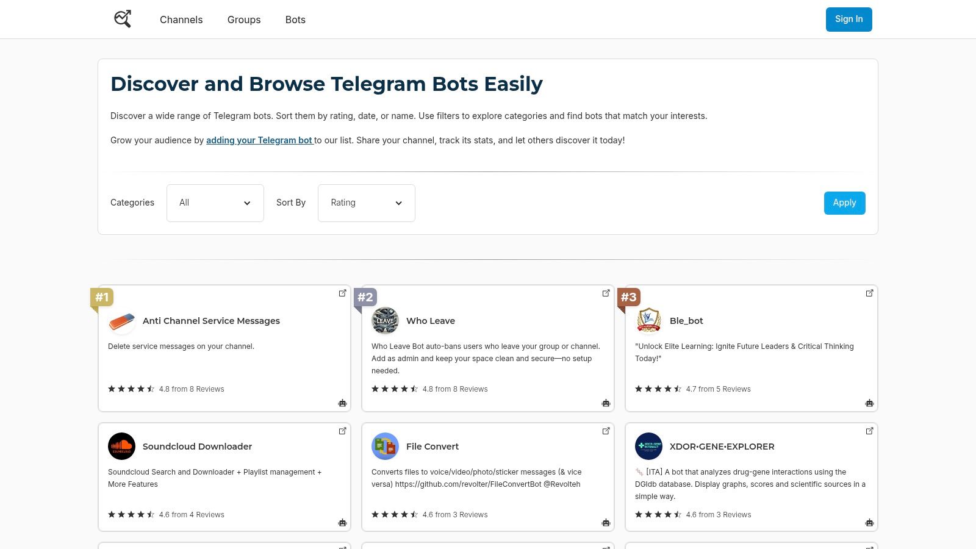The image size is (976, 549).
Task: Click the XDOR·GENE·EXPLORER avatar
Action: pos(649,447)
